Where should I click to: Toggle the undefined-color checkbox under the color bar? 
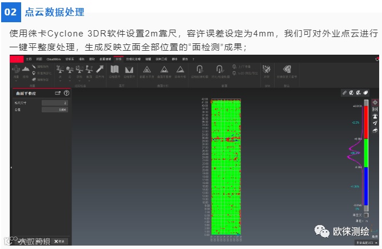[366, 215]
